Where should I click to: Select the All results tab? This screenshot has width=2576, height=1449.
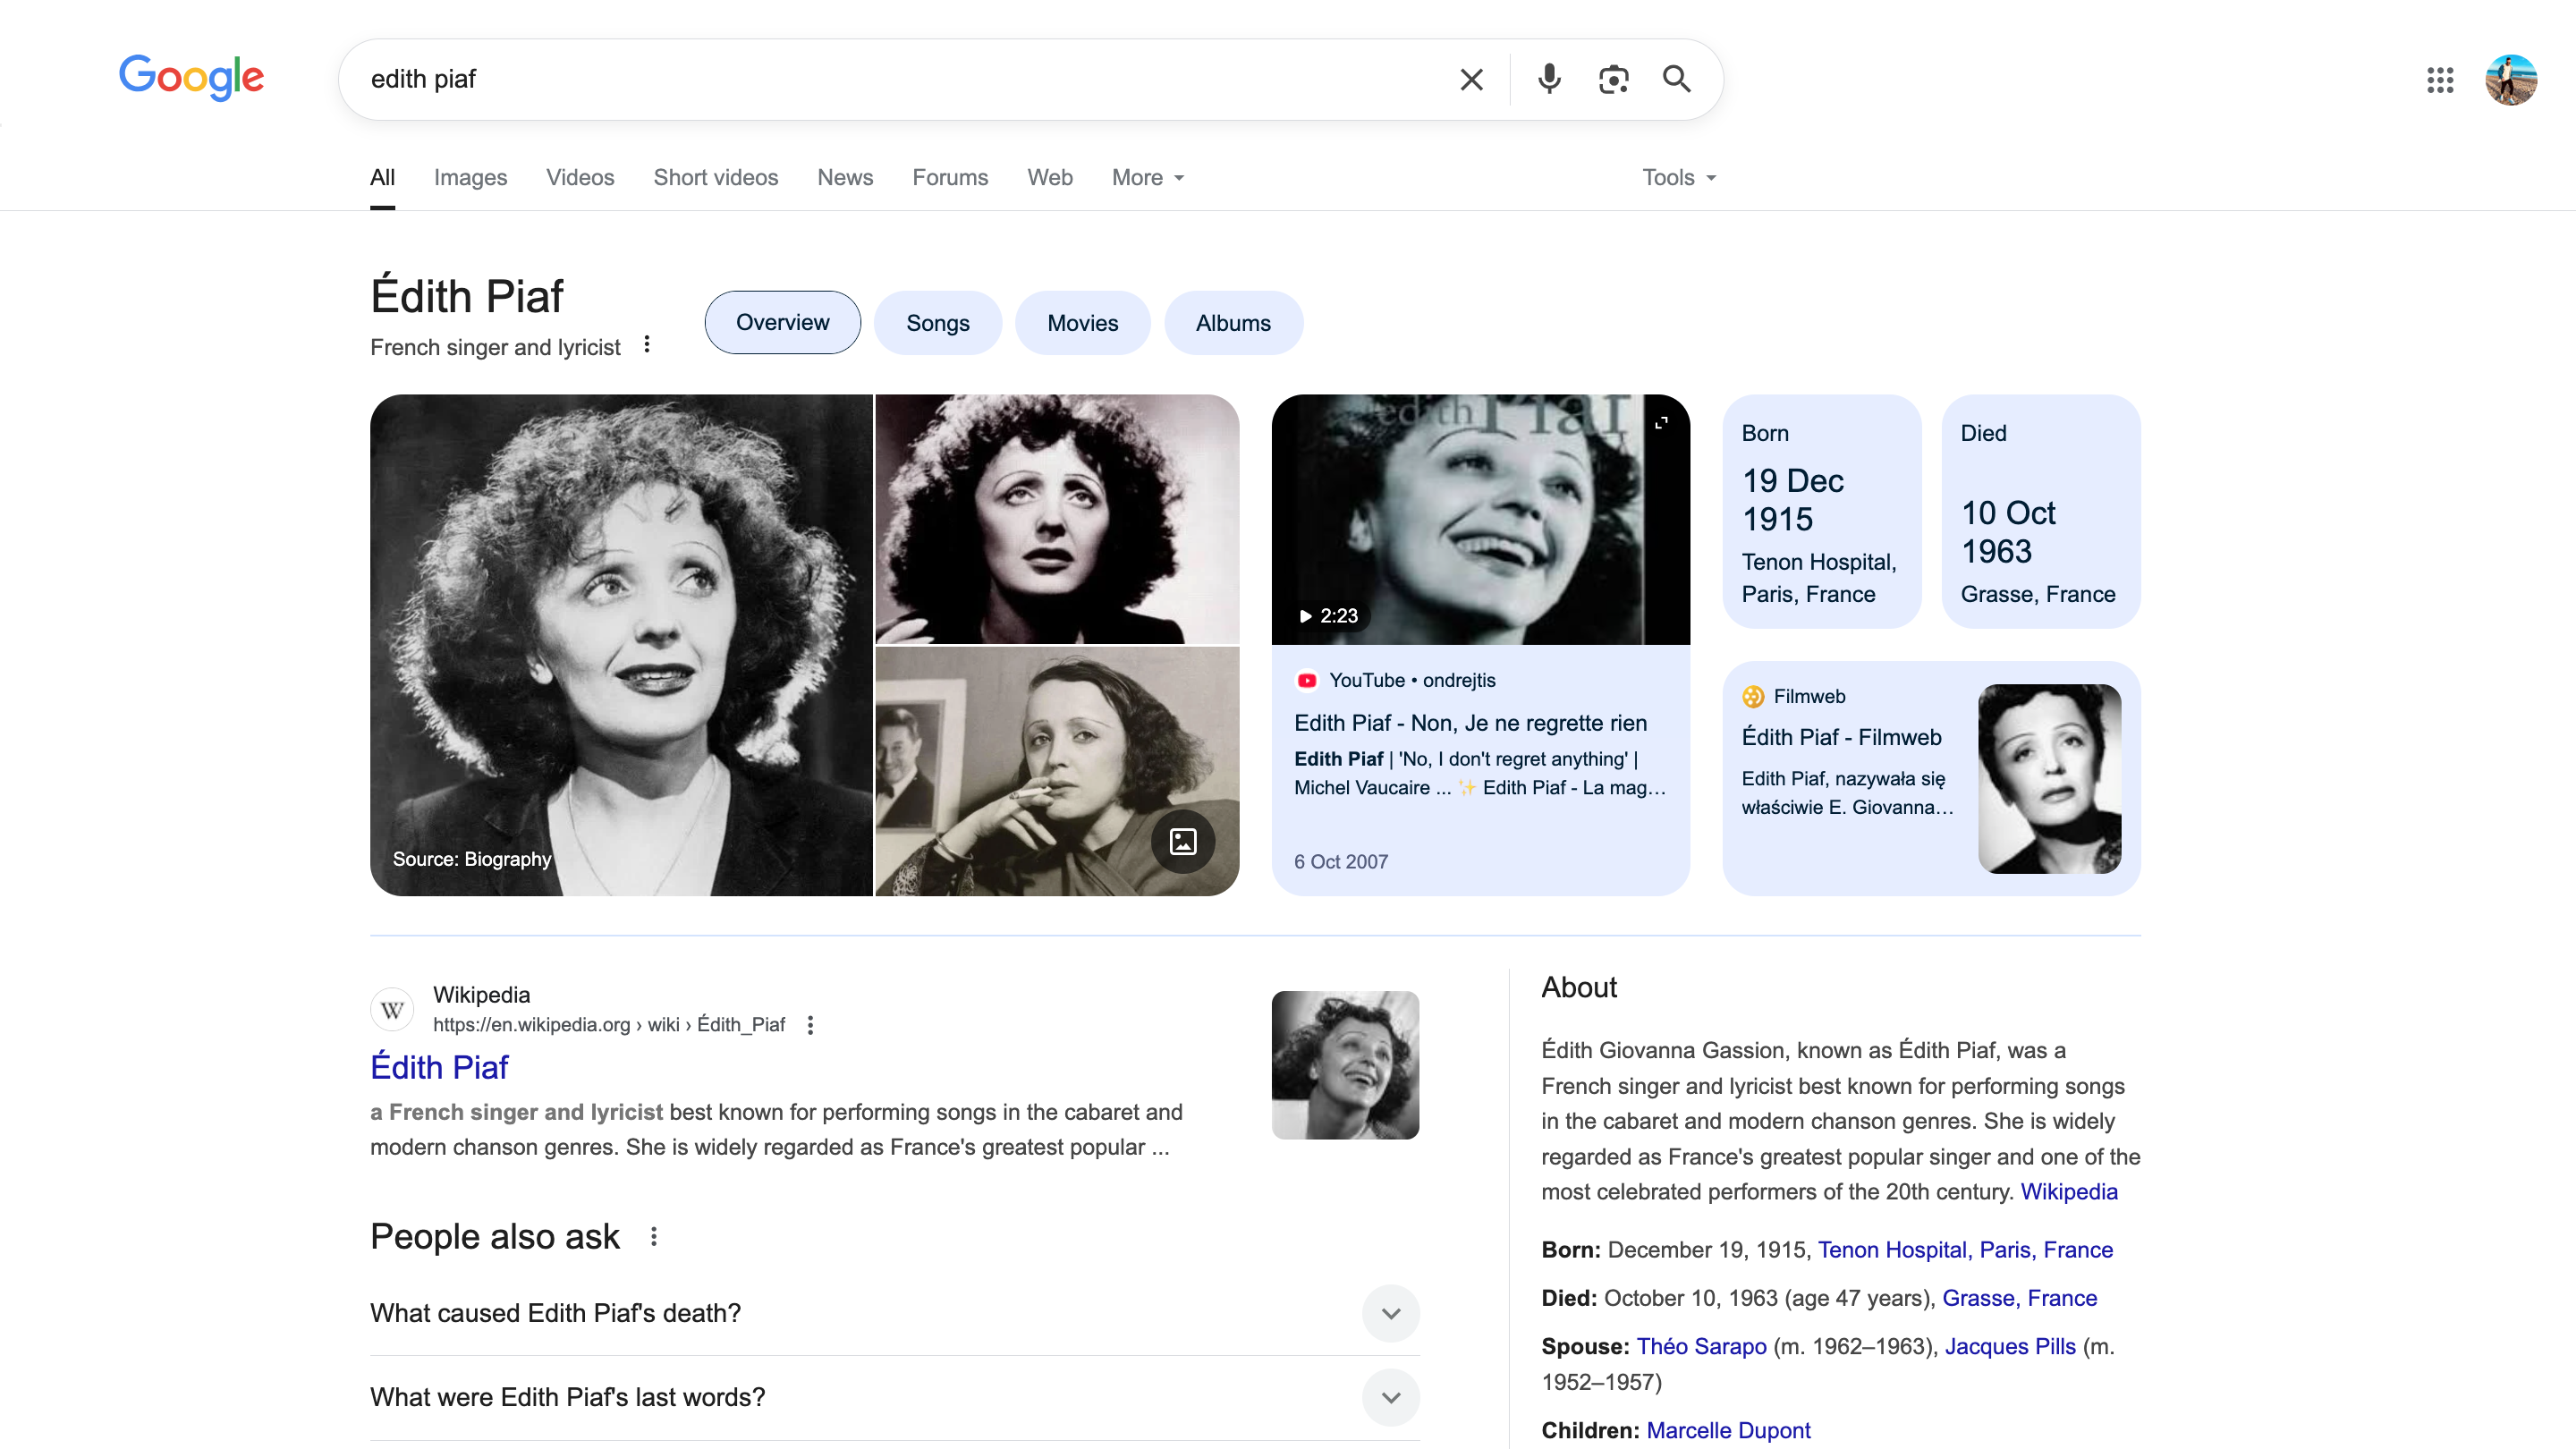(382, 178)
